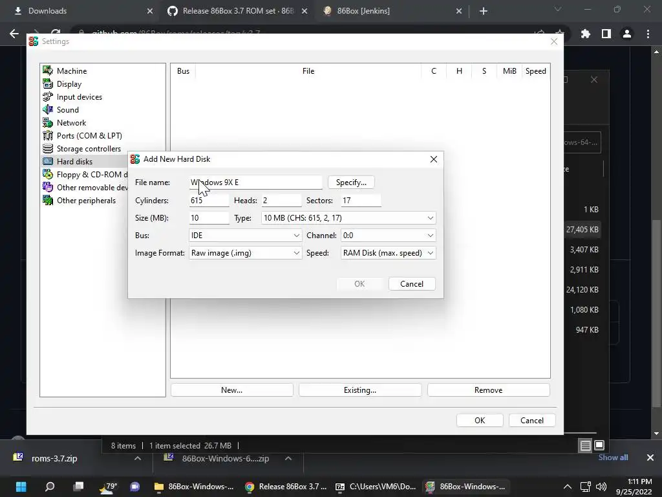Open Chrome Release 86Box taskbar item

point(286,487)
